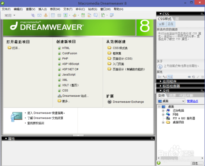Viewport: 205px width, 166px height.
Task: Click the Tag Chooser icon
Action: (x=112, y=15)
